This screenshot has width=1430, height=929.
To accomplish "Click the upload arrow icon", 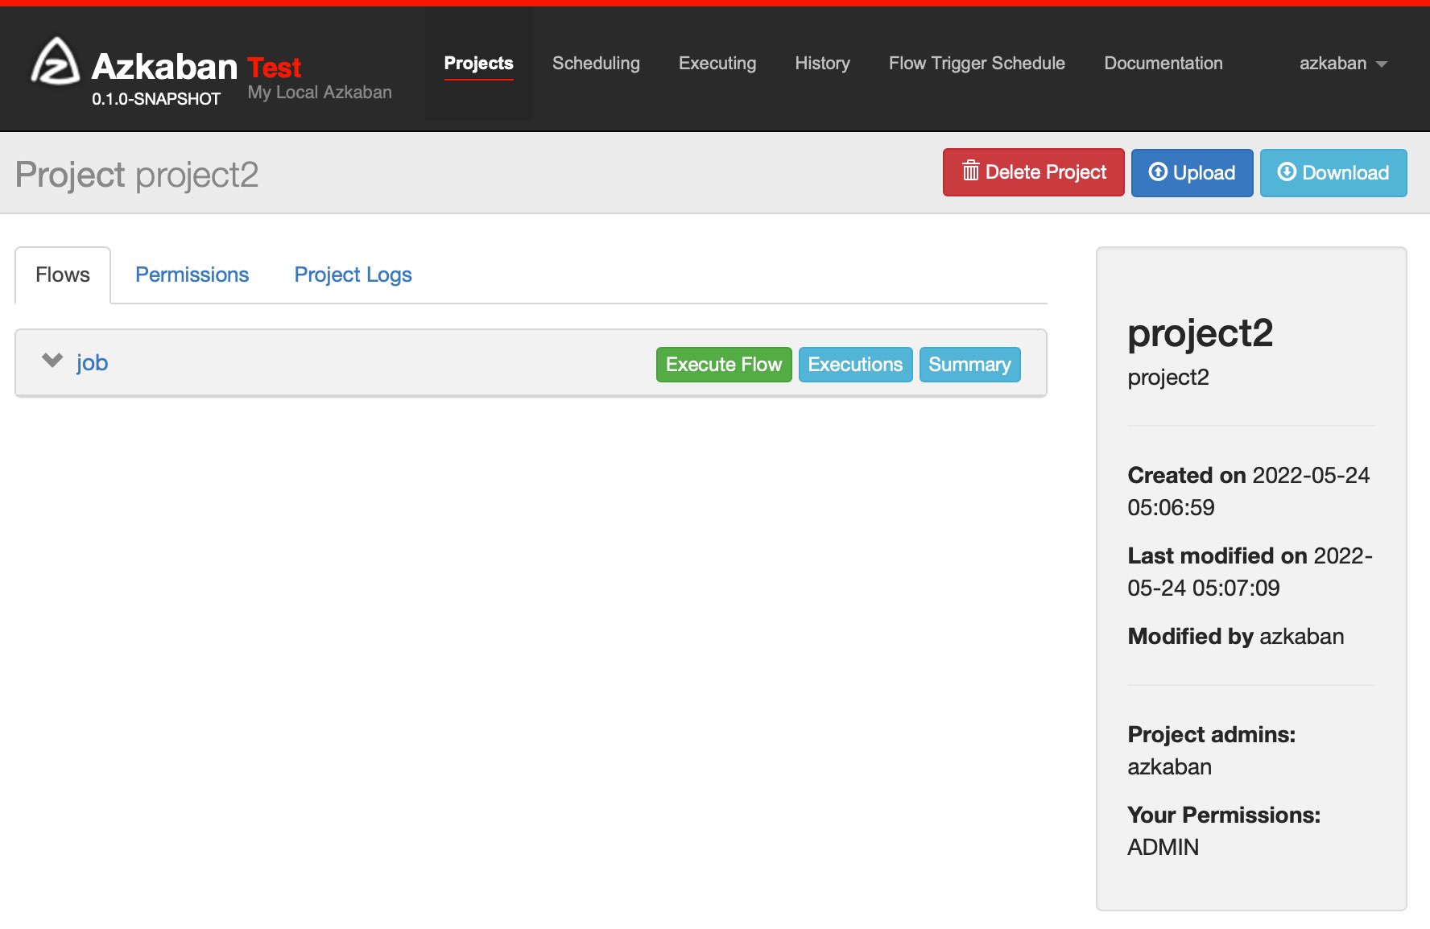I will (1158, 171).
